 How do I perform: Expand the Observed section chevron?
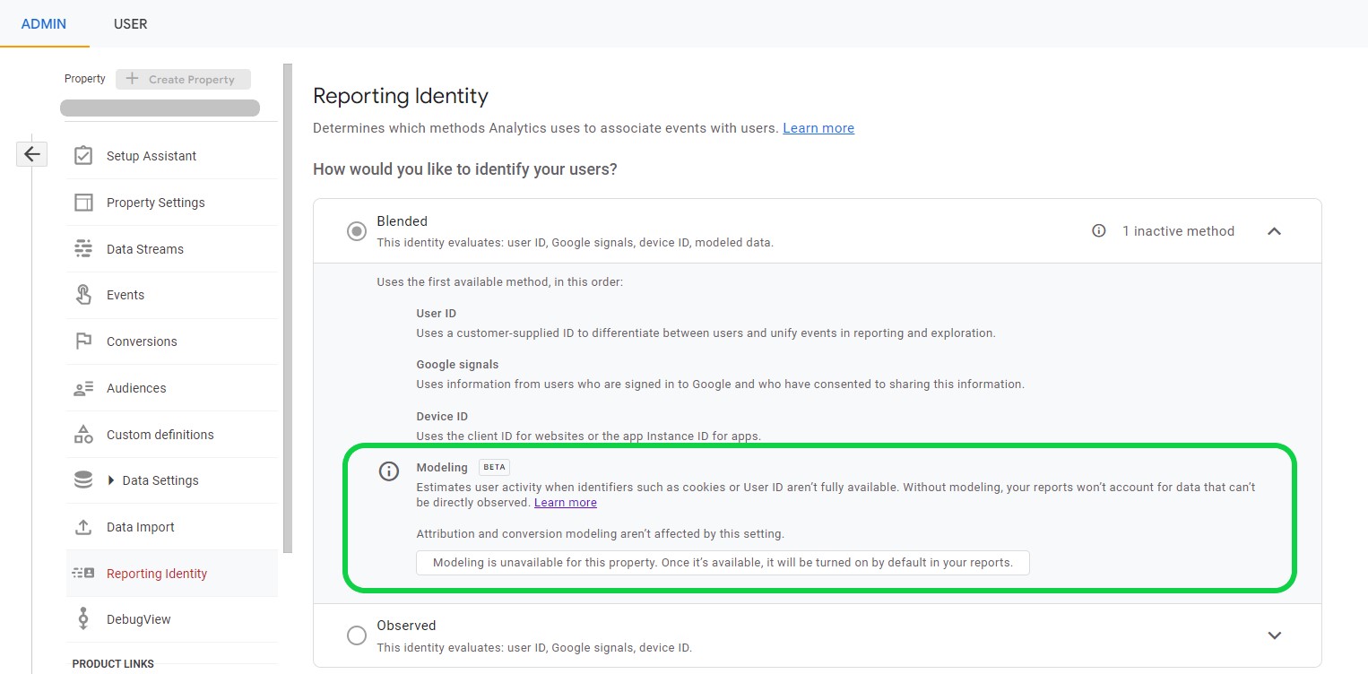pos(1274,635)
